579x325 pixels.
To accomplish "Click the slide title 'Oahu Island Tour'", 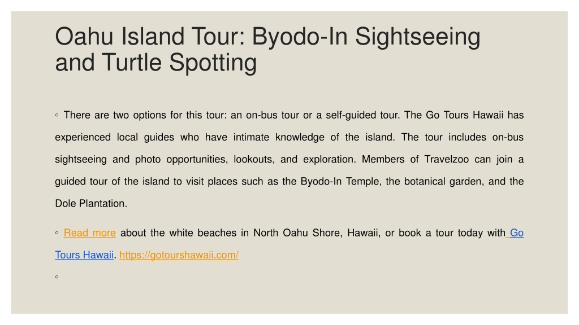I will click(150, 37).
